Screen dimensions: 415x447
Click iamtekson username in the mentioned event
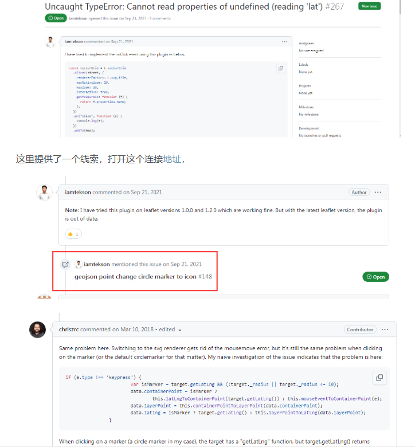click(x=97, y=264)
